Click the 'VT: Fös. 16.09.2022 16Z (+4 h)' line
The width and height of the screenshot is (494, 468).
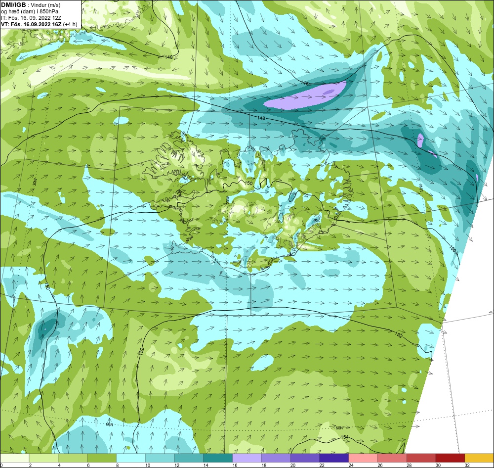point(39,24)
